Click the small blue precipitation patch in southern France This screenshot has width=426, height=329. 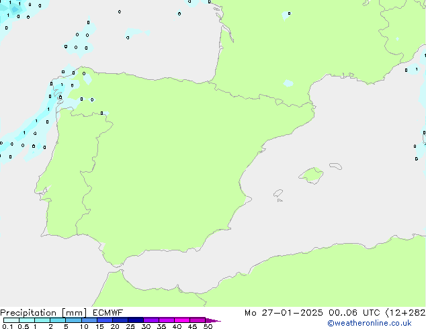click(x=288, y=83)
